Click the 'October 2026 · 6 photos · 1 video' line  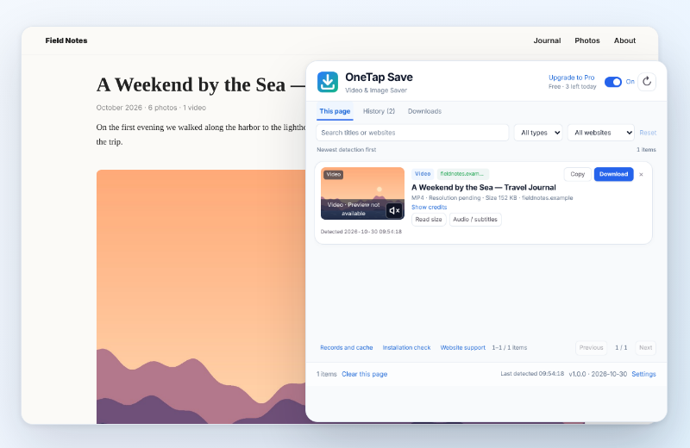click(x=151, y=108)
